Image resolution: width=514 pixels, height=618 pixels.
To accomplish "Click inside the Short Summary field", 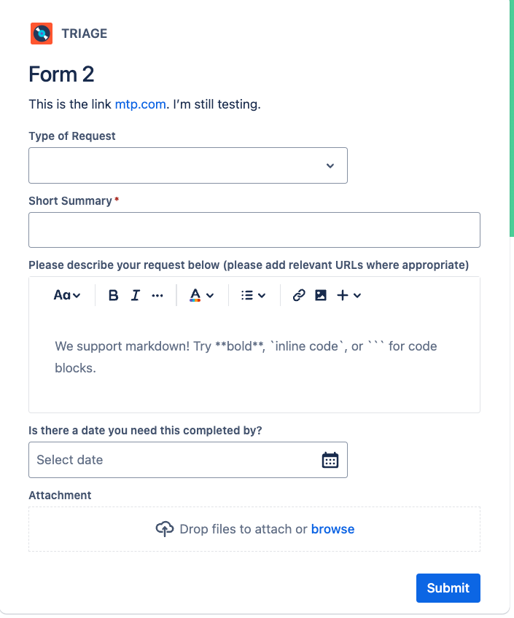I will [x=254, y=230].
